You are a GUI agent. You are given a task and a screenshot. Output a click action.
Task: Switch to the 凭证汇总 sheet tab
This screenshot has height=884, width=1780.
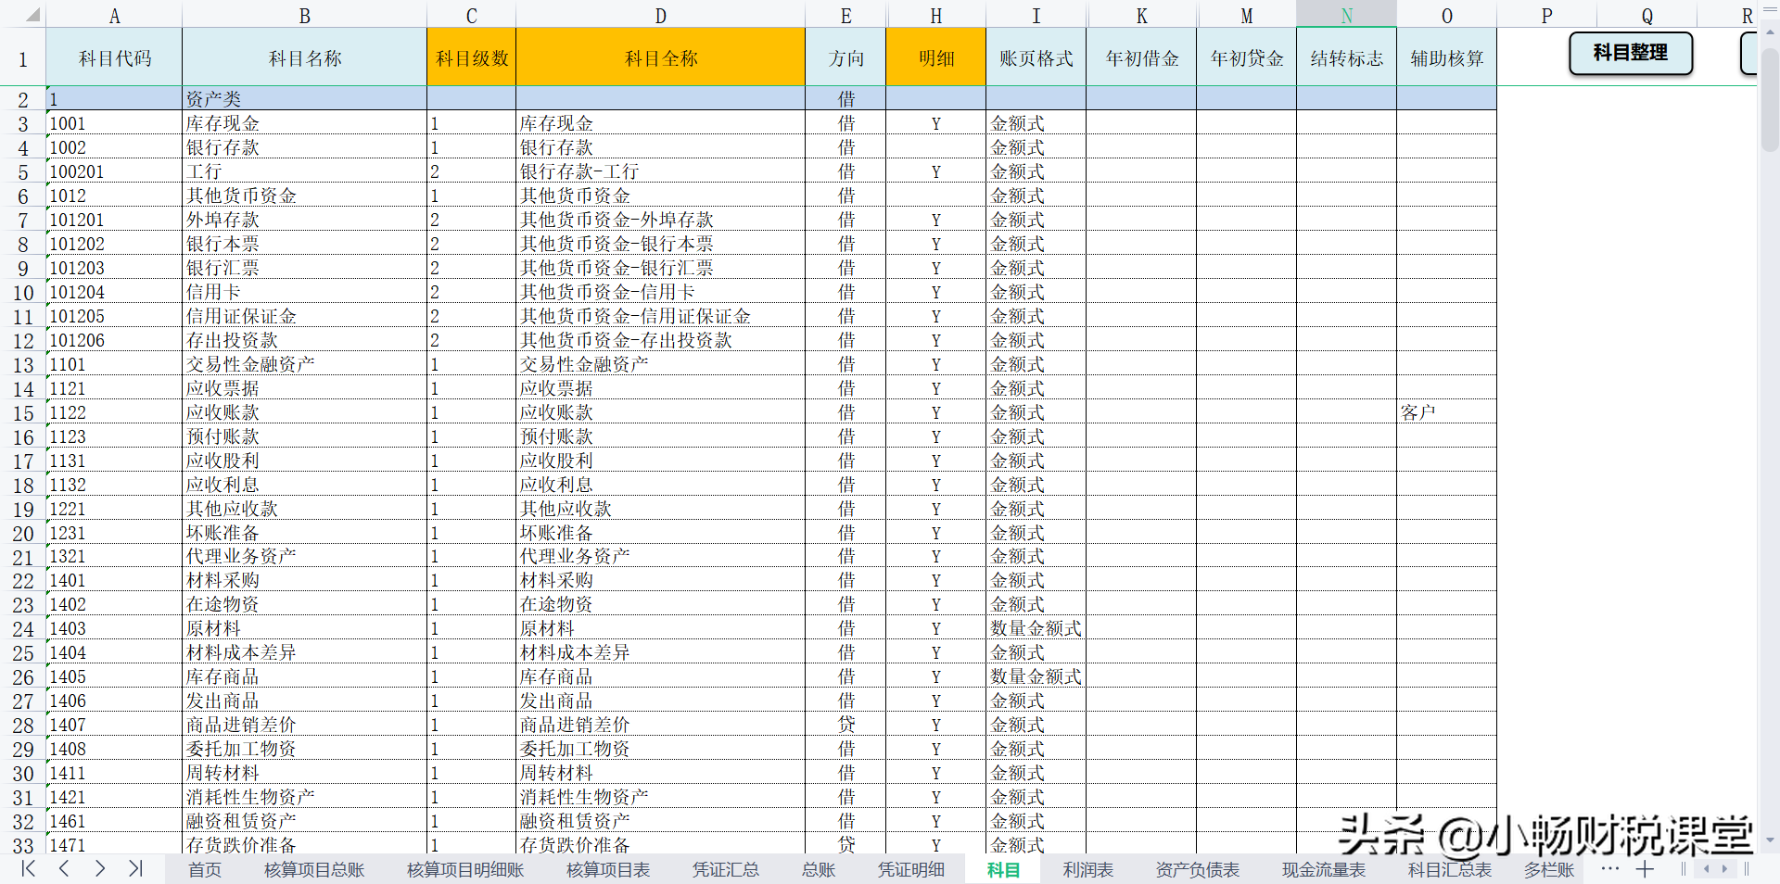(x=726, y=869)
